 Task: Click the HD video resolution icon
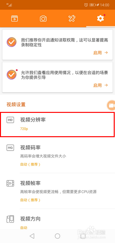tap(10, 120)
